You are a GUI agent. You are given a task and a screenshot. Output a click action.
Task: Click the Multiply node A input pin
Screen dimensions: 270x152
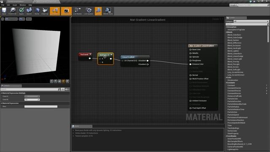(x=100, y=59)
